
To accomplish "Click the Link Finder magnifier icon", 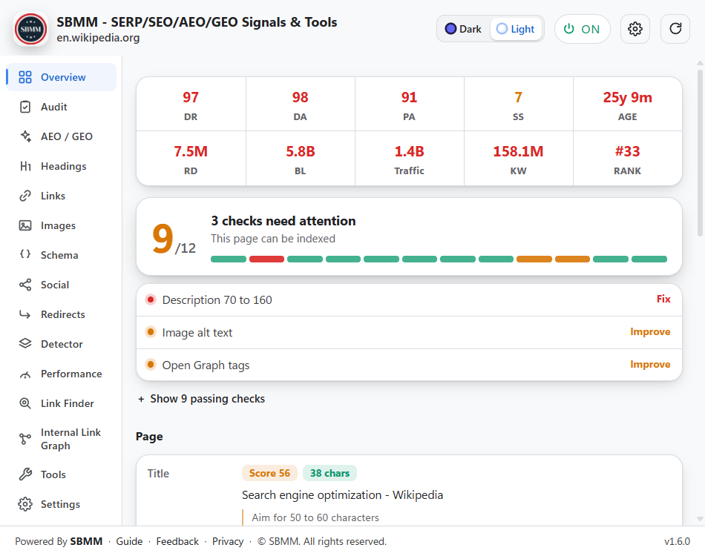I will coord(25,403).
